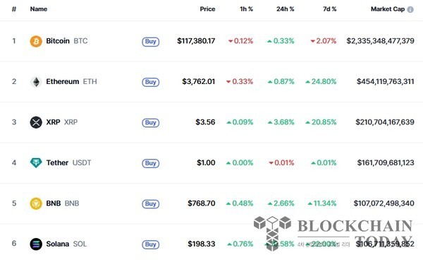Click the Bitcoin coin logo icon

pyautogui.click(x=36, y=42)
